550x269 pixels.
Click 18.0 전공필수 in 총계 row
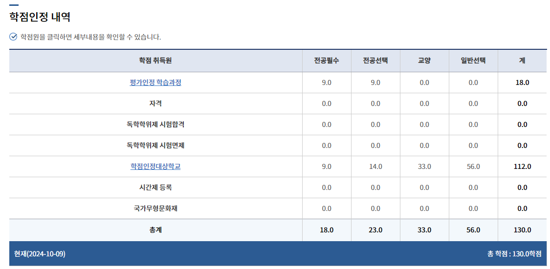point(327,230)
